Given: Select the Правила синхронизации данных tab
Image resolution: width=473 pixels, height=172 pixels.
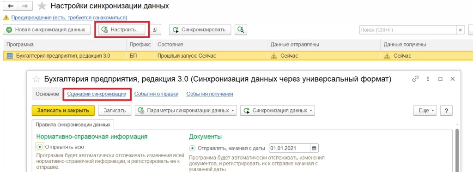Looking at the screenshot, I should pos(73,125).
